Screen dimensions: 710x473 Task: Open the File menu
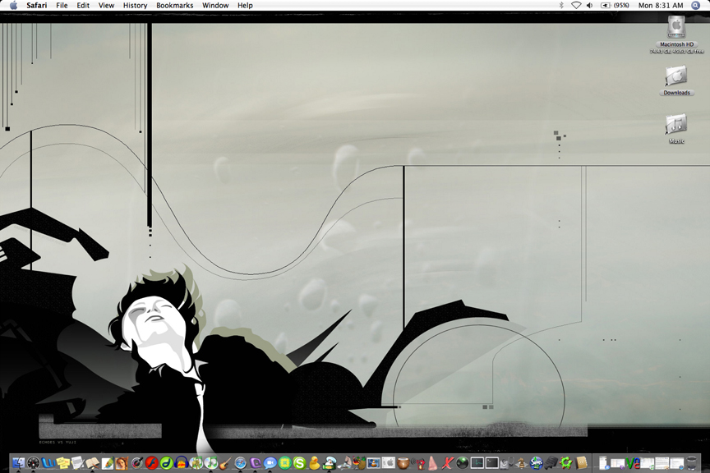[62, 6]
